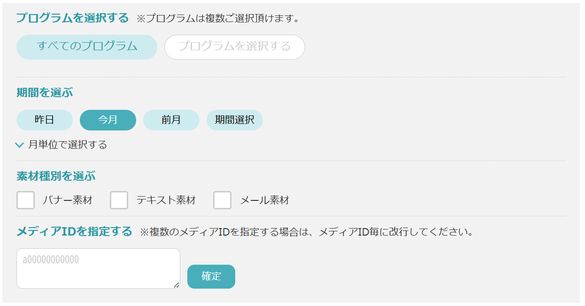Click the バナー素材 label text
The height and width of the screenshot is (306, 585).
click(x=68, y=200)
